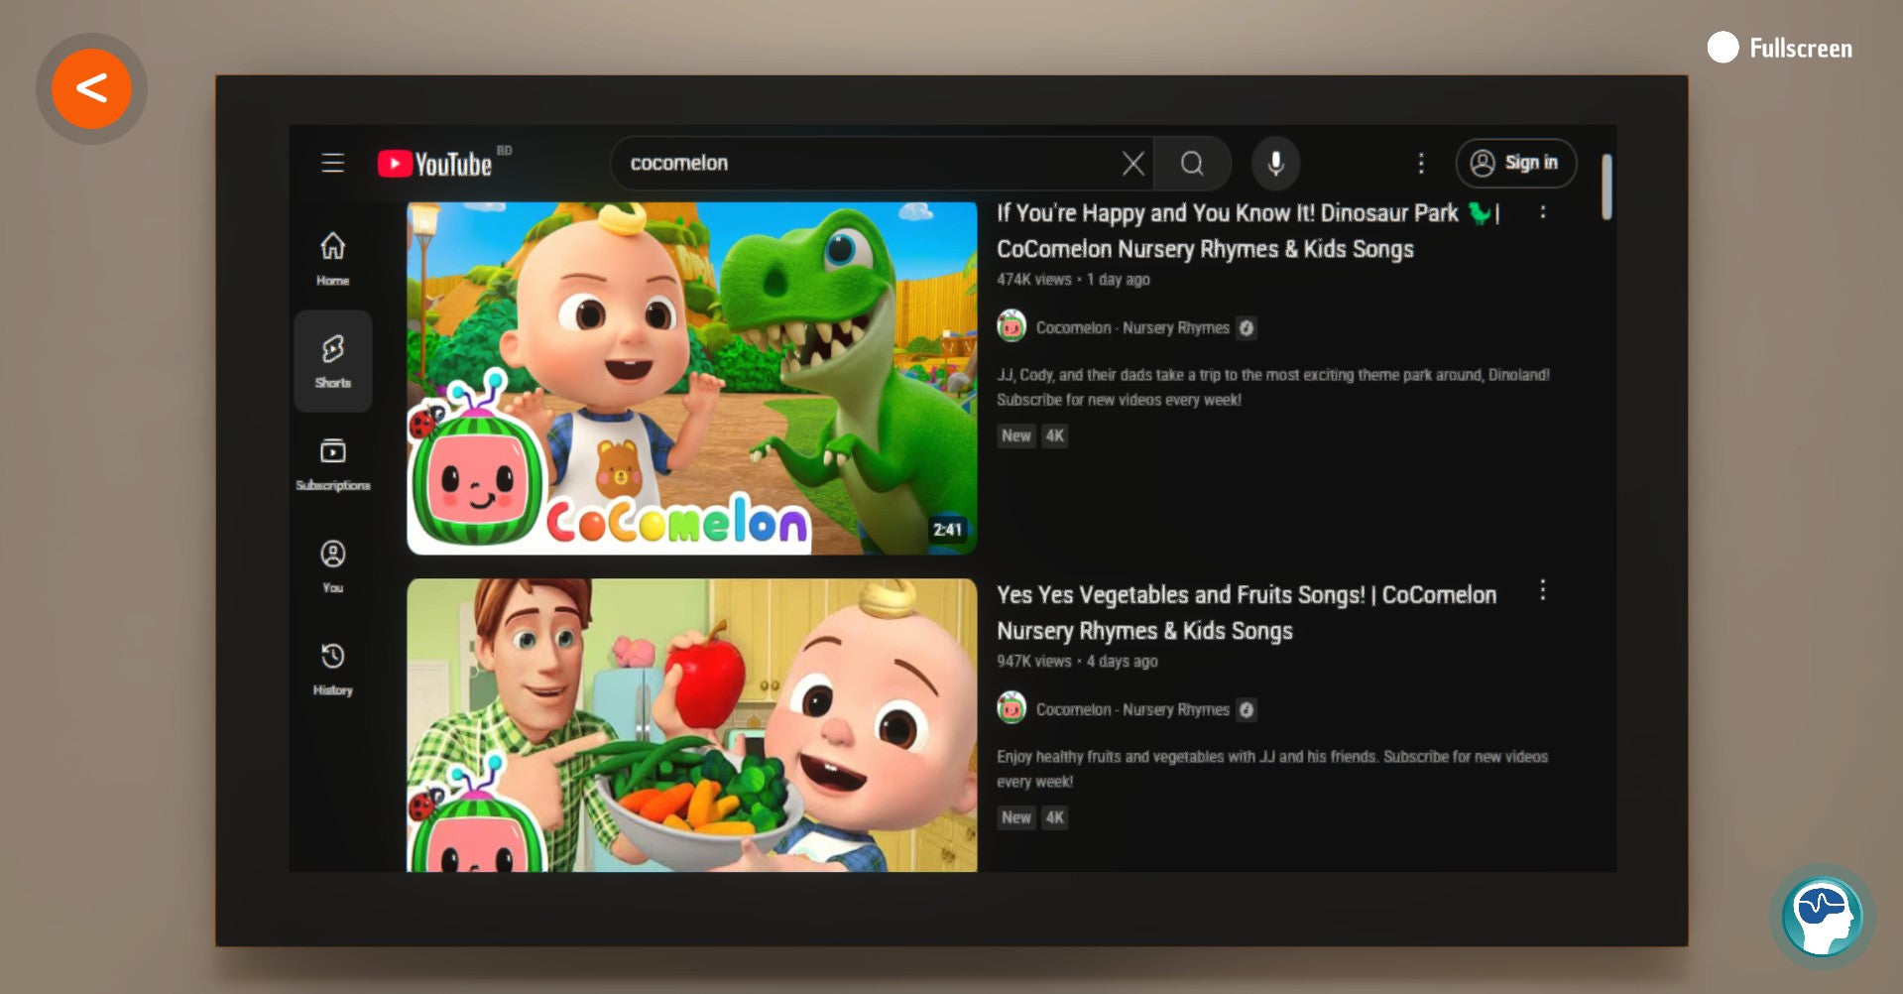
Task: Click the YouTube logo
Action: (x=436, y=164)
